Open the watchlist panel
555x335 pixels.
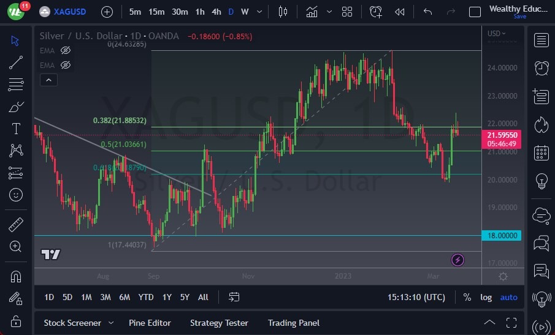coord(541,40)
